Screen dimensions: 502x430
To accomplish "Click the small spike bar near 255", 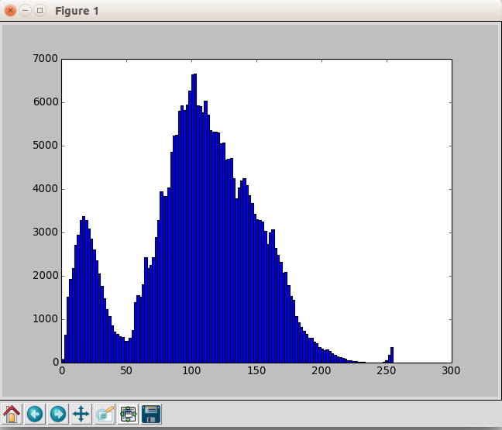I will pyautogui.click(x=392, y=355).
